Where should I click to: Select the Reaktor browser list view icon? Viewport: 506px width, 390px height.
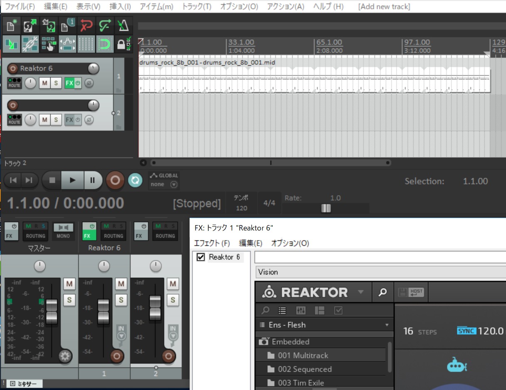click(x=282, y=310)
